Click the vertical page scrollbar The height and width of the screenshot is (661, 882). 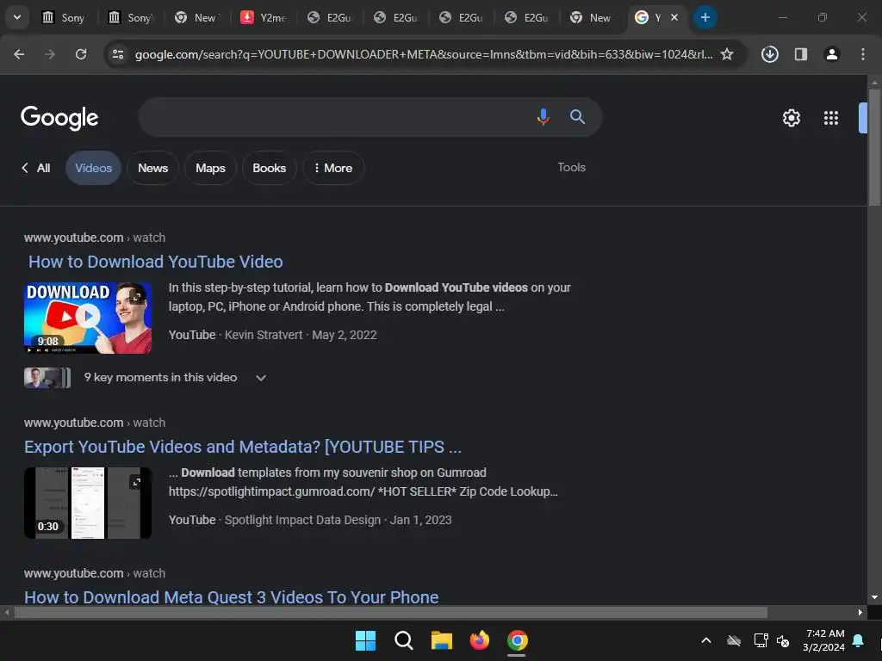coord(874,146)
